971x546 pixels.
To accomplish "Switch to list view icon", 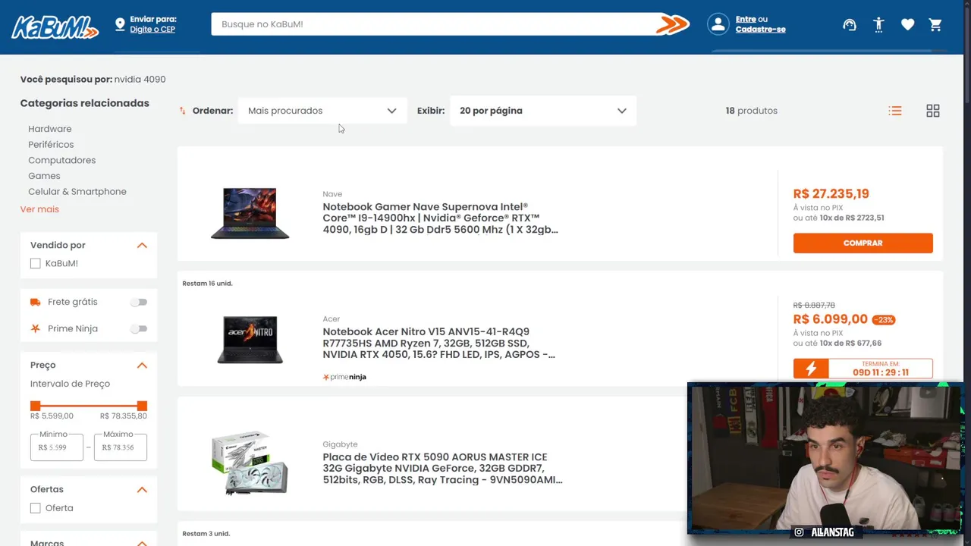I will click(895, 111).
